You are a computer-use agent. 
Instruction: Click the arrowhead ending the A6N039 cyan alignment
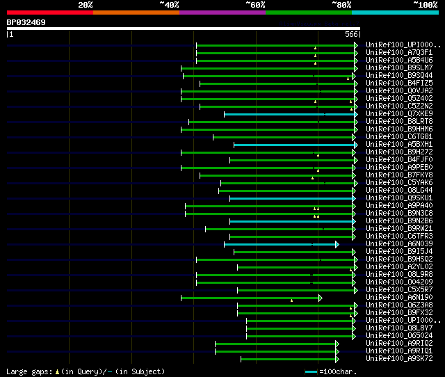337,244
